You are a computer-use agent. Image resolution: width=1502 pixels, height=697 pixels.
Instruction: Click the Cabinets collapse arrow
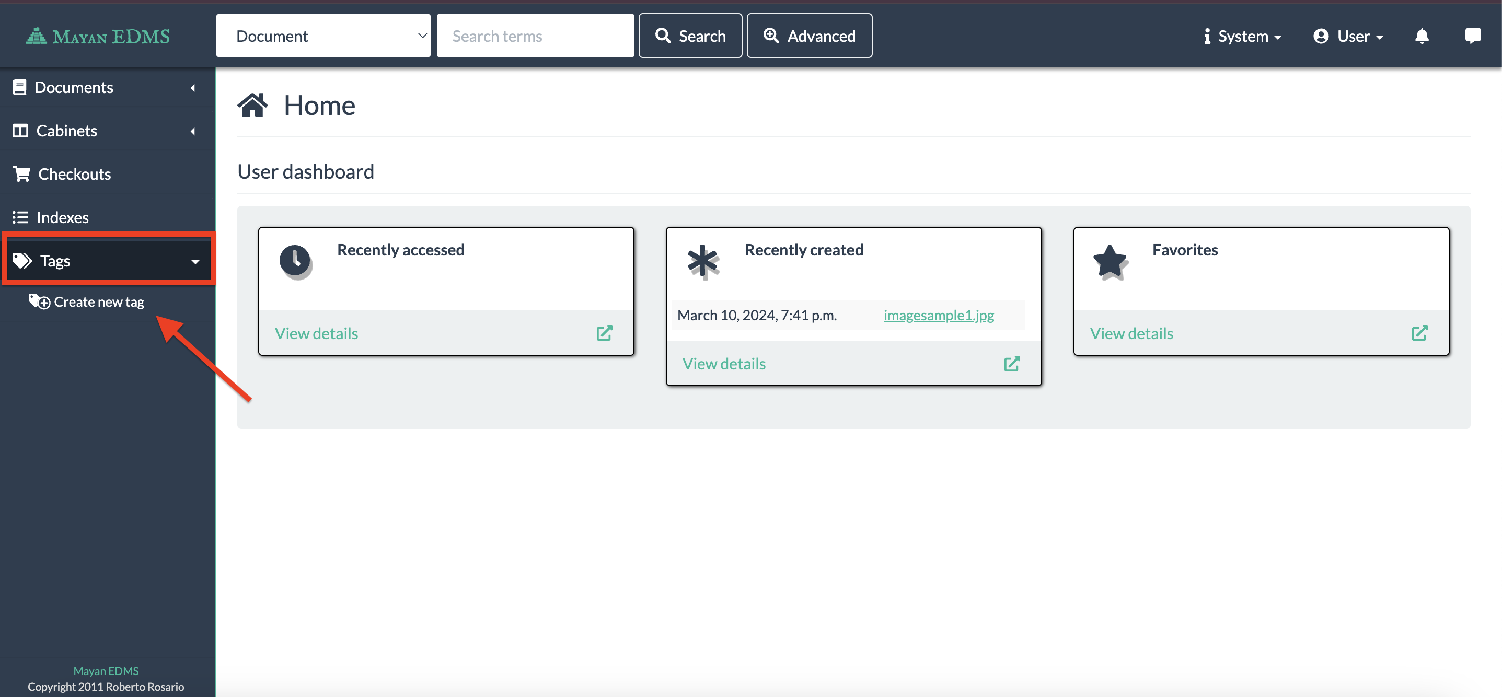pyautogui.click(x=192, y=131)
